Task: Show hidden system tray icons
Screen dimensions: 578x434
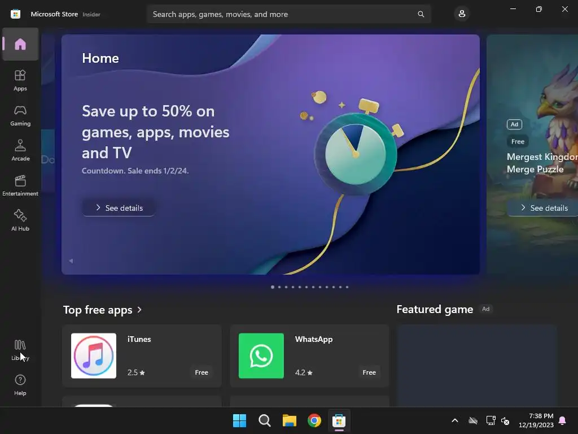Action: point(455,420)
